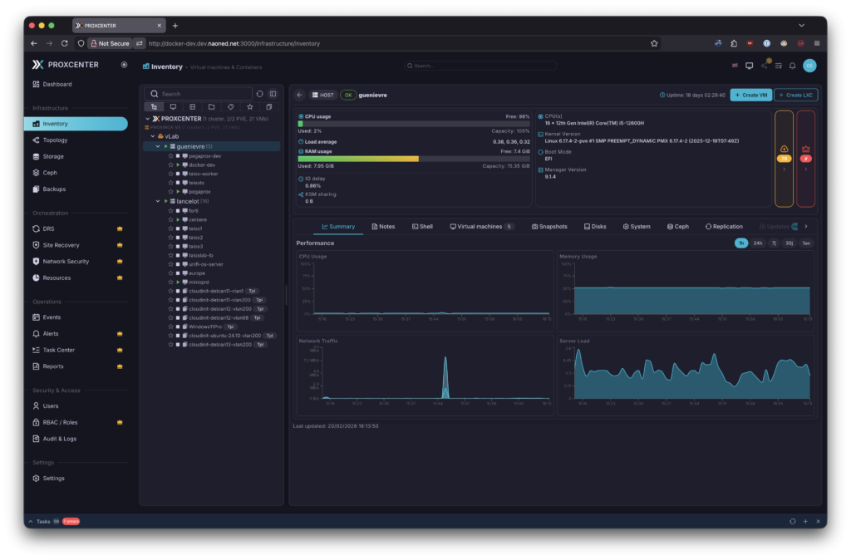Show favorites view using star filter icon
851x560 pixels.
click(x=249, y=107)
